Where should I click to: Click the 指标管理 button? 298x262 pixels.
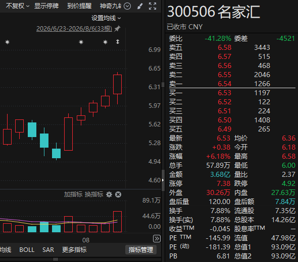click(x=141, y=250)
